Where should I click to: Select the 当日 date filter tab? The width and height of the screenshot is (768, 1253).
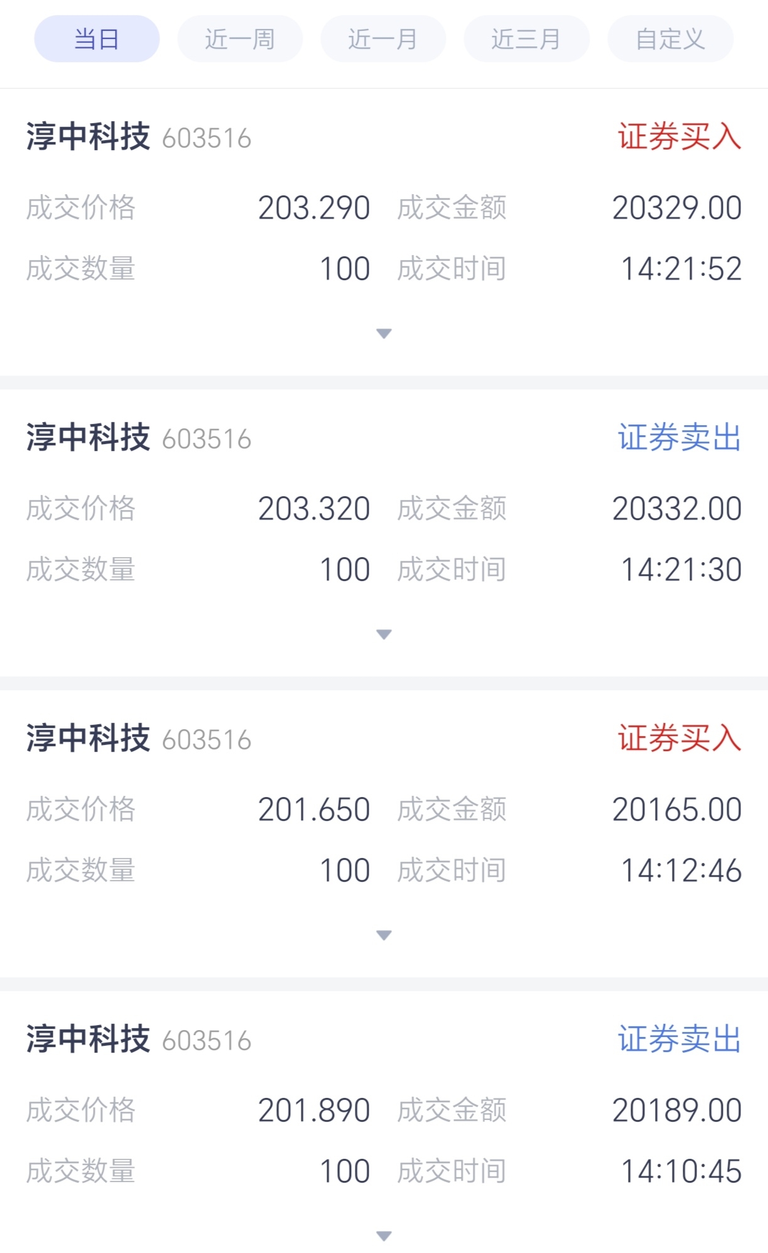click(x=97, y=39)
